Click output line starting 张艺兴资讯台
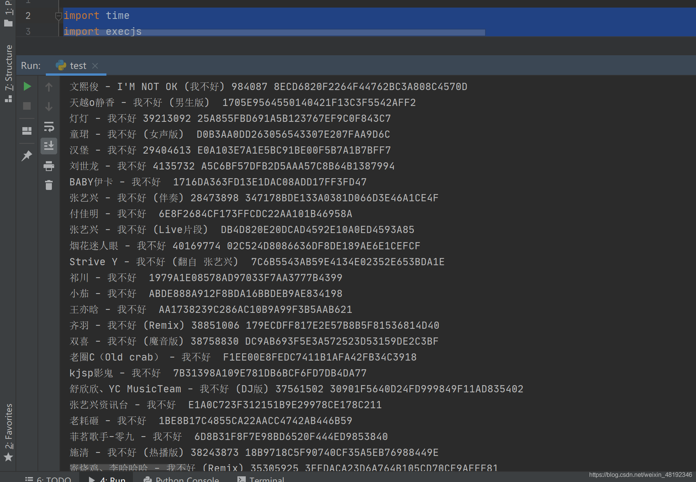Image resolution: width=696 pixels, height=482 pixels. pos(226,405)
